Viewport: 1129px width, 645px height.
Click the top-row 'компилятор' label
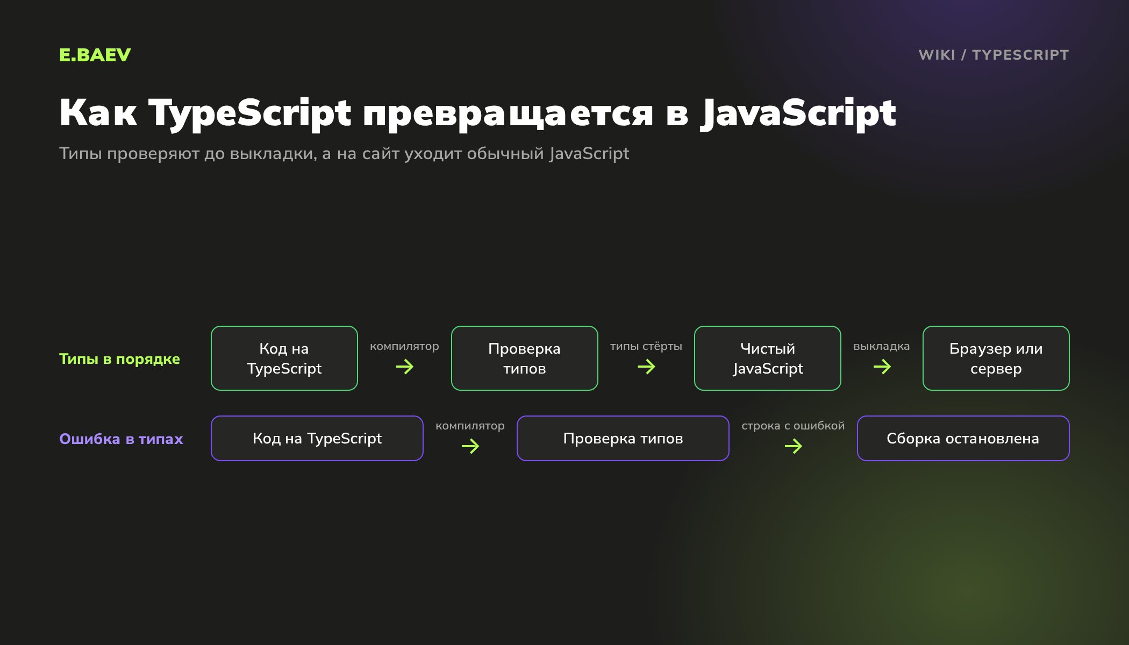coord(405,346)
